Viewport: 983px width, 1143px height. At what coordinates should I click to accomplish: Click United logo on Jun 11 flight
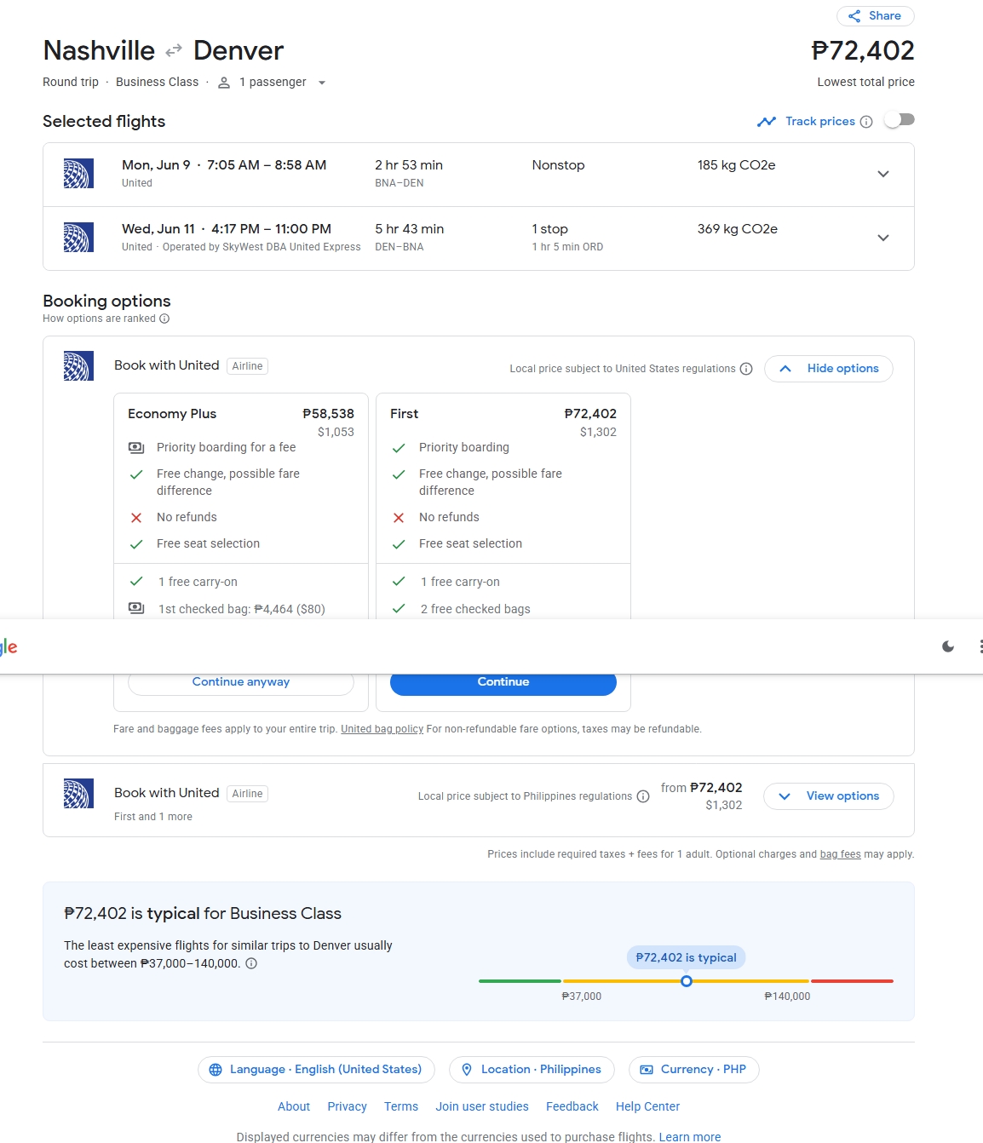78,238
